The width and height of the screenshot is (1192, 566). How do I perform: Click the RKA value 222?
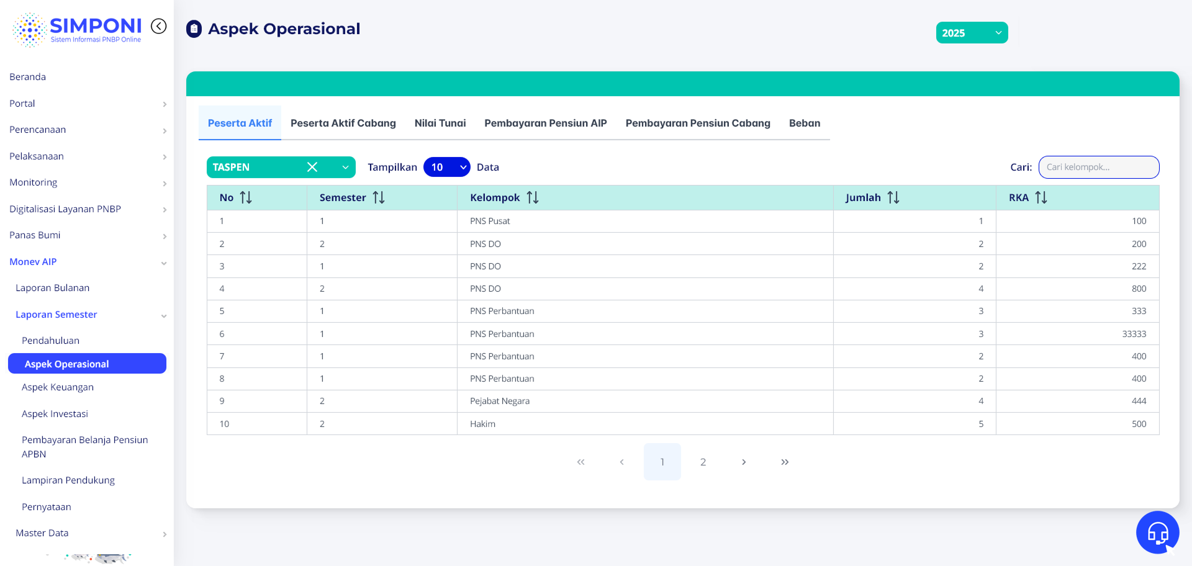1139,266
